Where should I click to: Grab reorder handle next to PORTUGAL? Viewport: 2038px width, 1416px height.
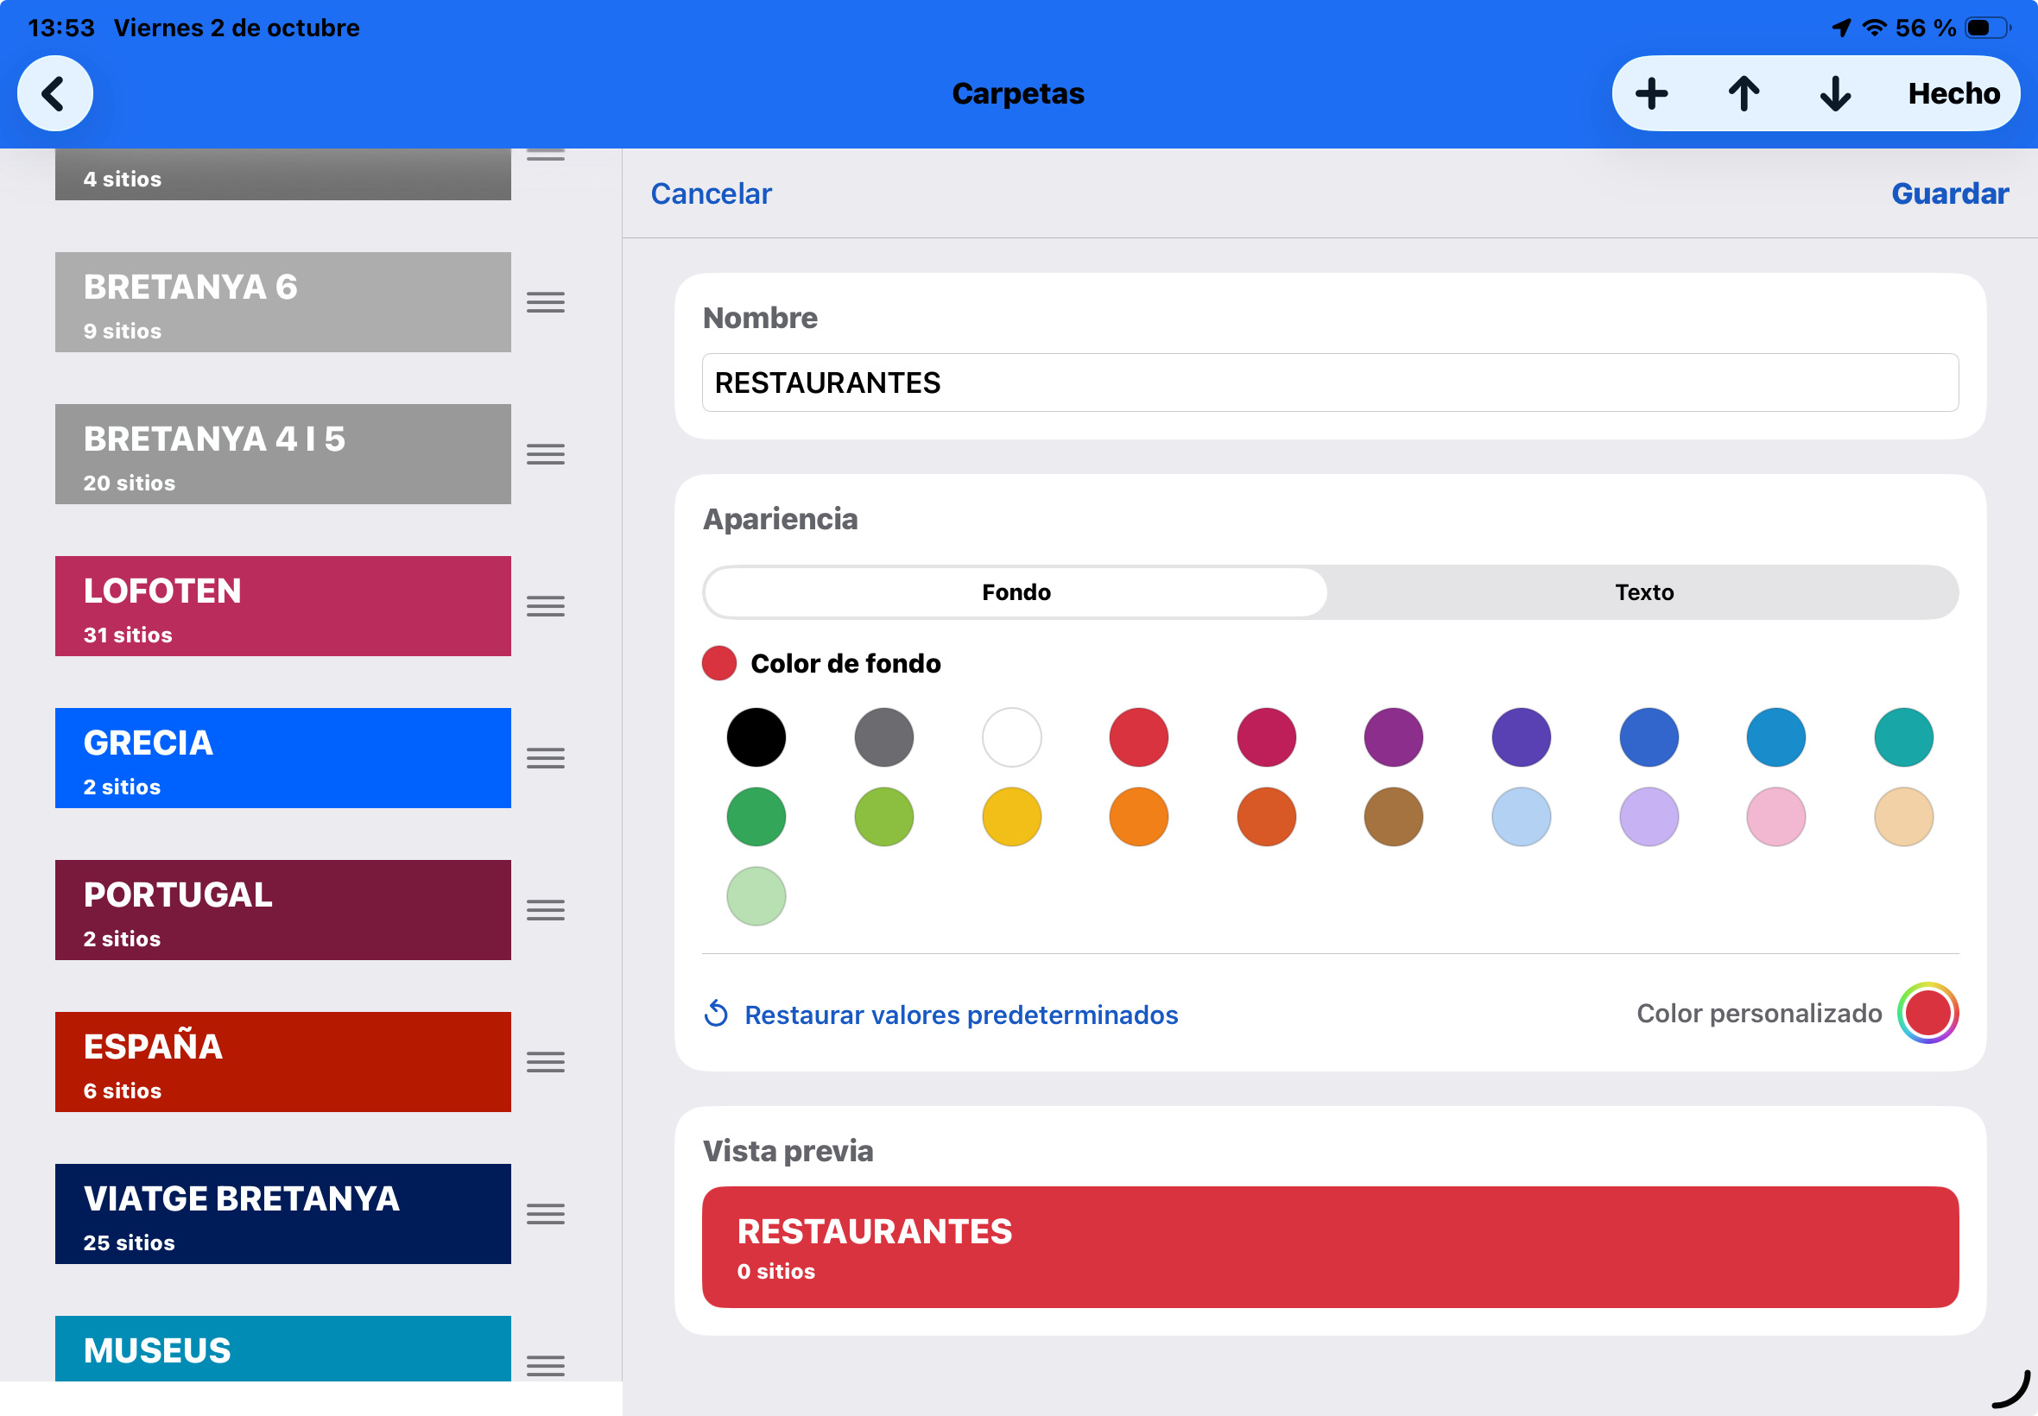546,909
